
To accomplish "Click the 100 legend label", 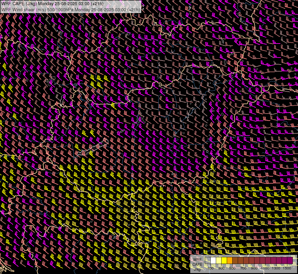I will [x=210, y=268].
